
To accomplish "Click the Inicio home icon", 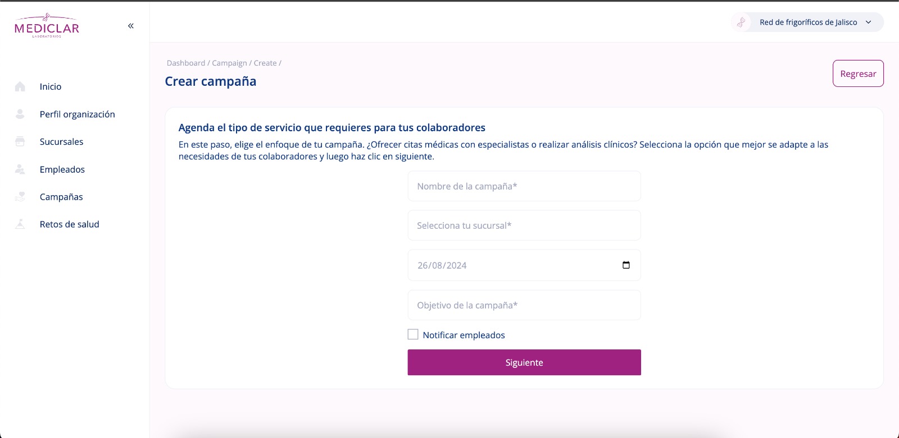I will (x=20, y=86).
